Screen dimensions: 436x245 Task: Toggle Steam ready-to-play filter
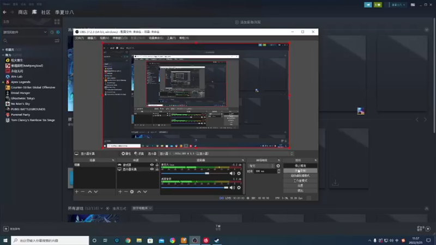pyautogui.click(x=58, y=32)
